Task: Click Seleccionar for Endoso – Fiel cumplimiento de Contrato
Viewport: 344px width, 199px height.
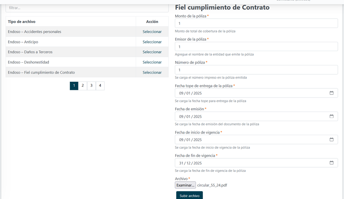Action: pyautogui.click(x=152, y=72)
